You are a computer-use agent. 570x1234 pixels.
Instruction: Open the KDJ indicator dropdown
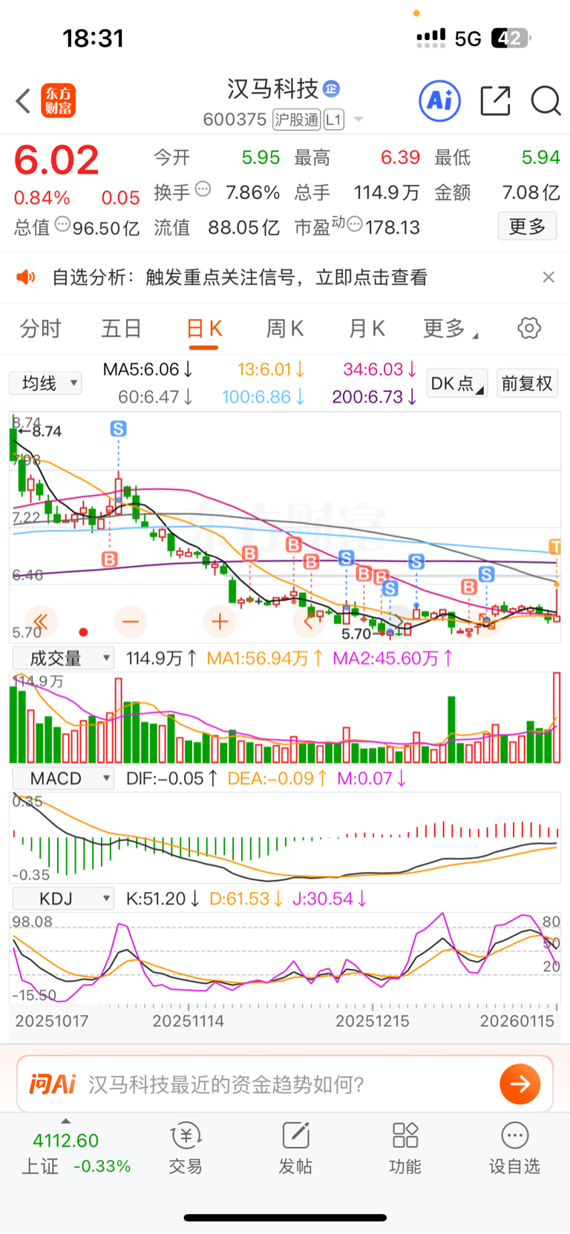coord(62,899)
